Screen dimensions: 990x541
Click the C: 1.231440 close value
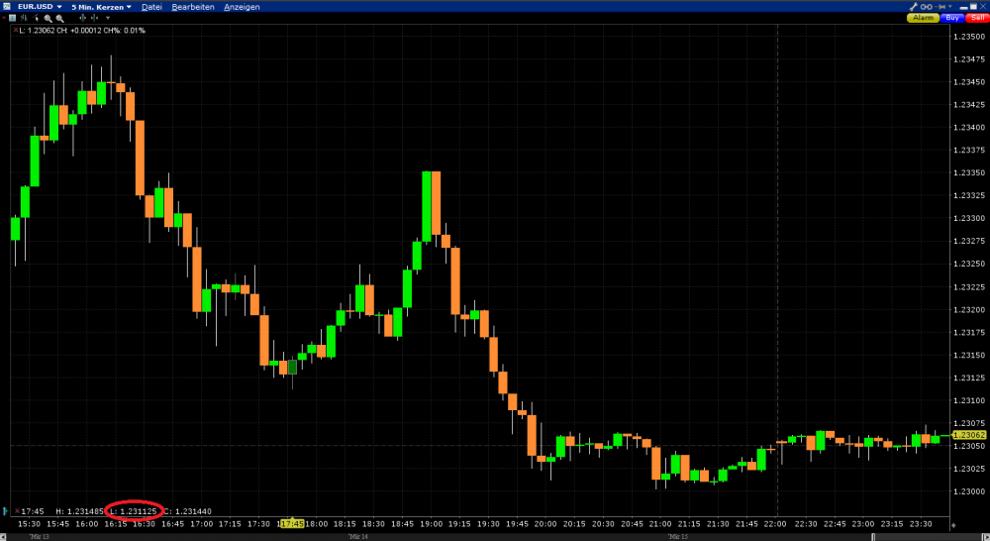click(x=188, y=511)
